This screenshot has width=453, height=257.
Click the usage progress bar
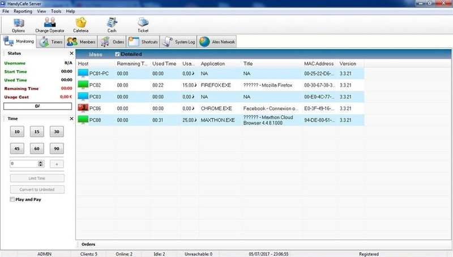pos(37,106)
